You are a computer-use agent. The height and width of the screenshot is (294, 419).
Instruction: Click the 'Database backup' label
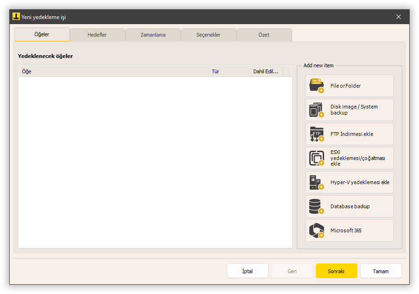(x=350, y=206)
